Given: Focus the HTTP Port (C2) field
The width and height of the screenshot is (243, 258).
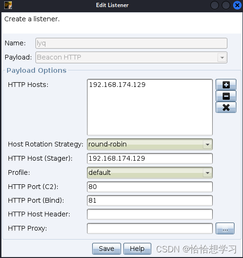Looking at the screenshot, I should click(150, 187).
